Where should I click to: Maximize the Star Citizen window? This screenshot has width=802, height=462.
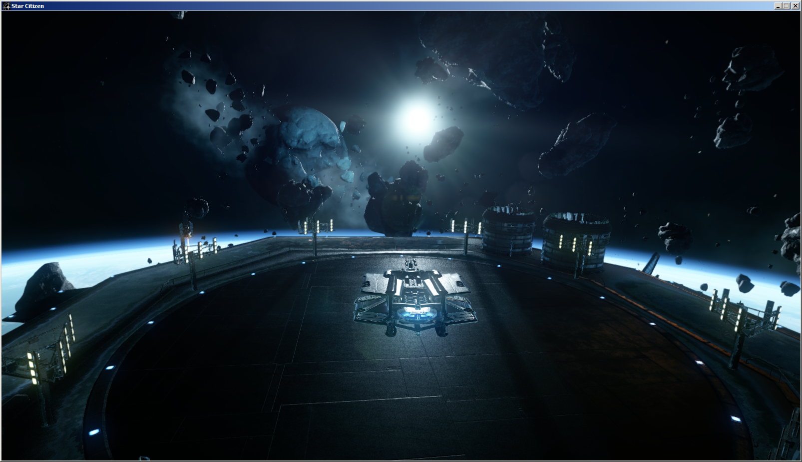(786, 6)
